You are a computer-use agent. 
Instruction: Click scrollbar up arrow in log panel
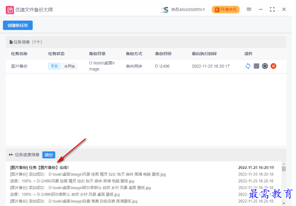coord(284,164)
